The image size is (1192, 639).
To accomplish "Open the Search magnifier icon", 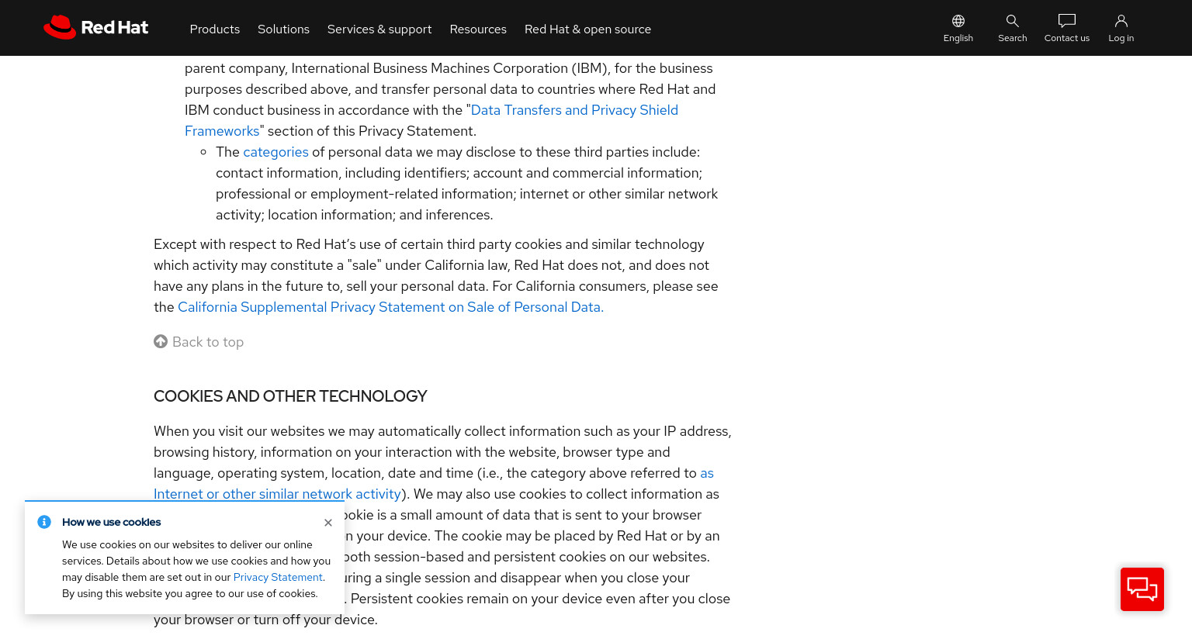I will click(x=1013, y=21).
